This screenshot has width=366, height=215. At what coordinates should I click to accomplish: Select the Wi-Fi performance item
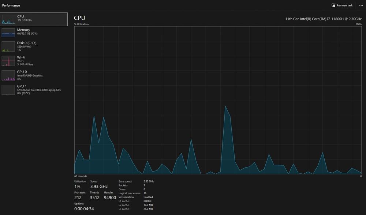point(34,61)
